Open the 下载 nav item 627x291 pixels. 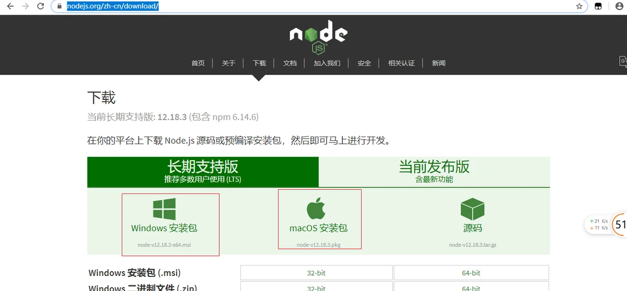pyautogui.click(x=259, y=63)
